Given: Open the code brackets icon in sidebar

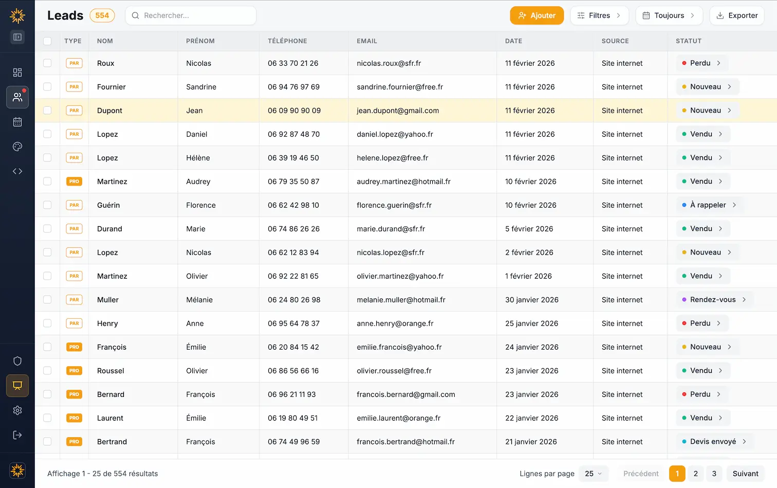Looking at the screenshot, I should point(17,171).
